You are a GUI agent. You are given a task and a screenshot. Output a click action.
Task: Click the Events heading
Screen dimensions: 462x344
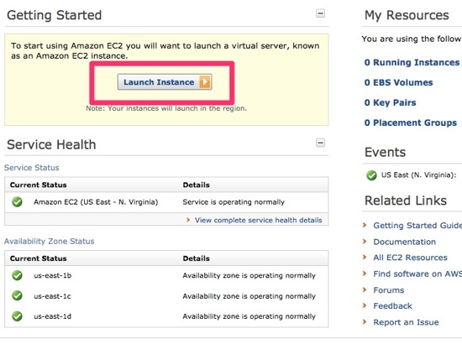(385, 152)
